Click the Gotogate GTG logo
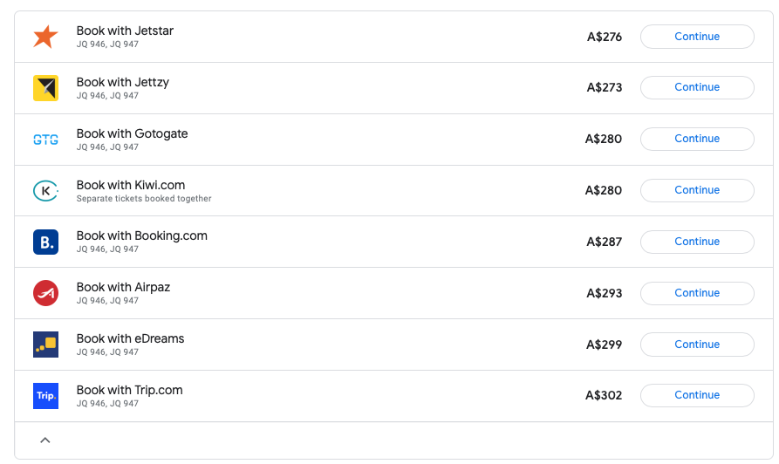779x464 pixels. tap(45, 140)
